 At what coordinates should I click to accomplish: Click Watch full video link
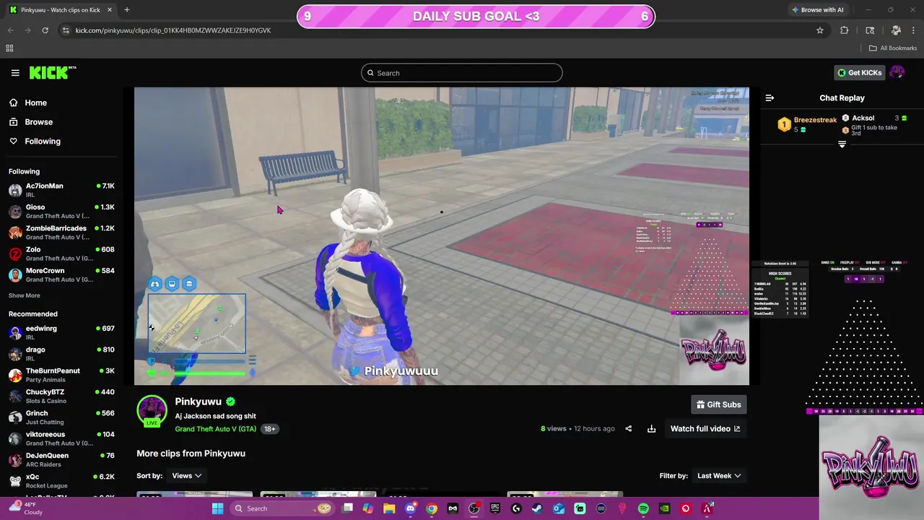705,428
